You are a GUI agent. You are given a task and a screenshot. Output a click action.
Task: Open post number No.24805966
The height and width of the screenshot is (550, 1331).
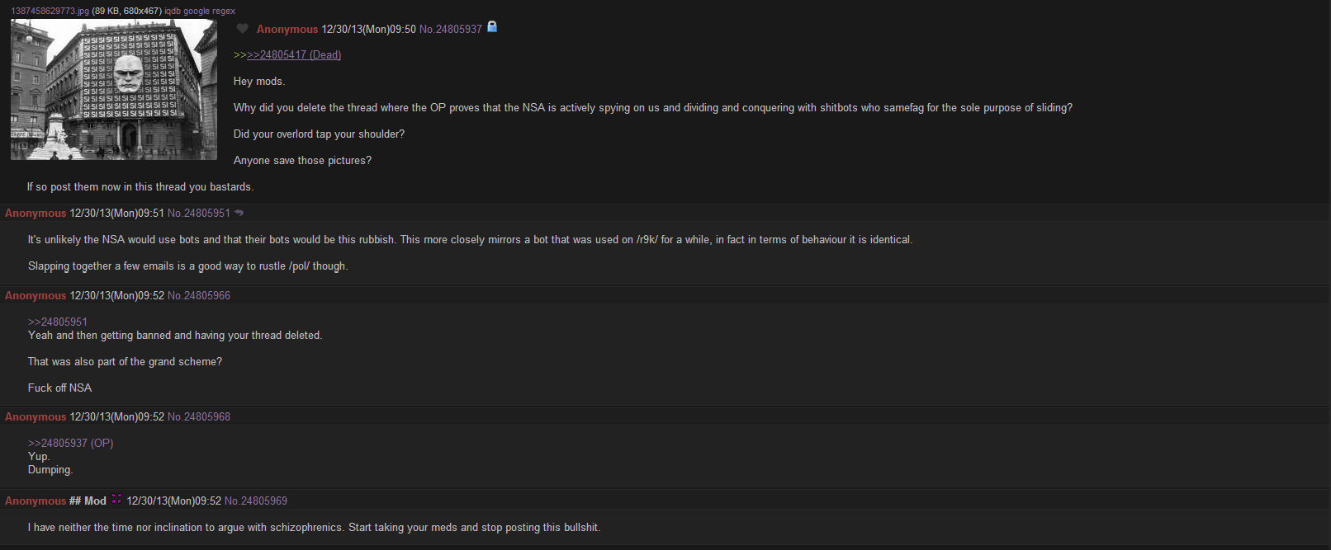(x=199, y=295)
